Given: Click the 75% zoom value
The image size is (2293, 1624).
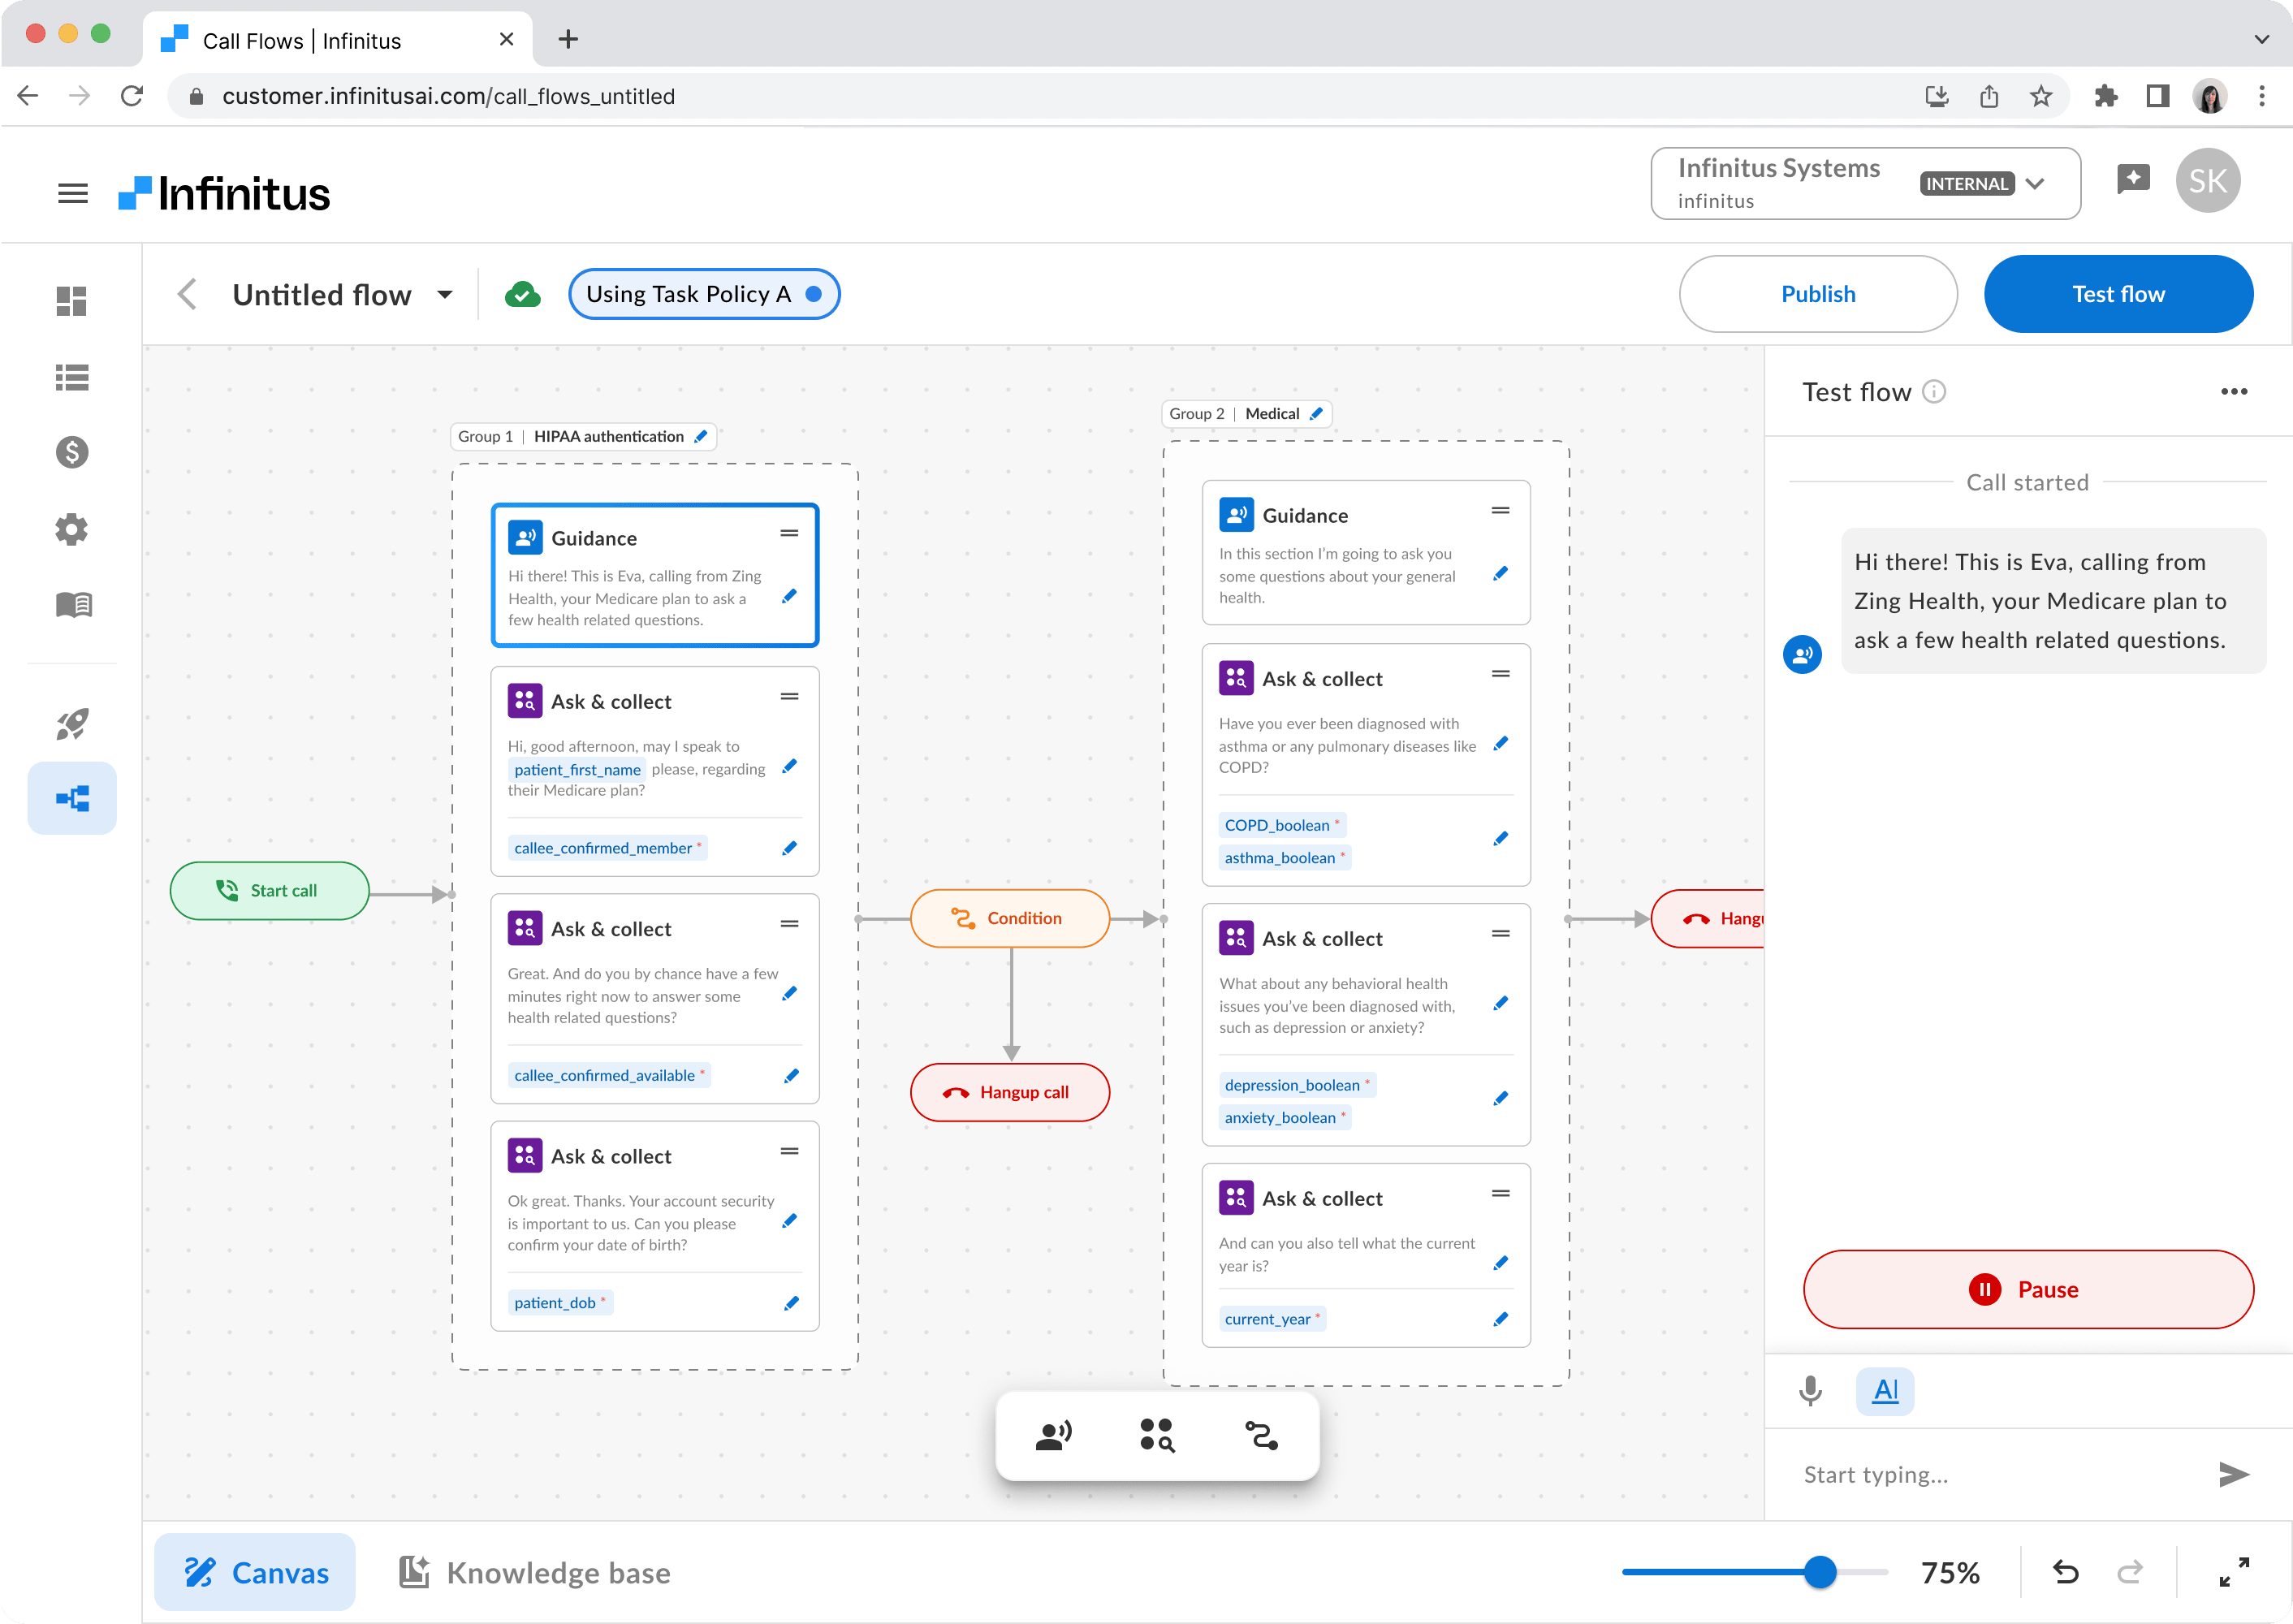Looking at the screenshot, I should point(1949,1574).
